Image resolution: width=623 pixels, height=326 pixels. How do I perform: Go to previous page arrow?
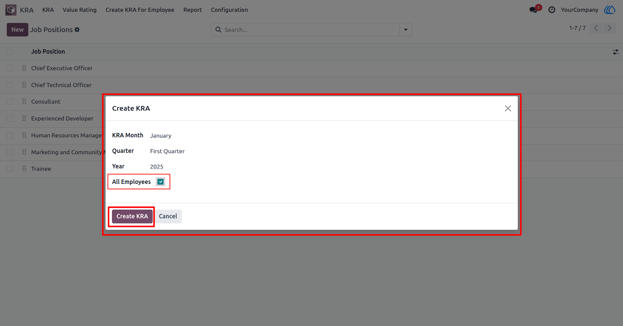coord(596,28)
